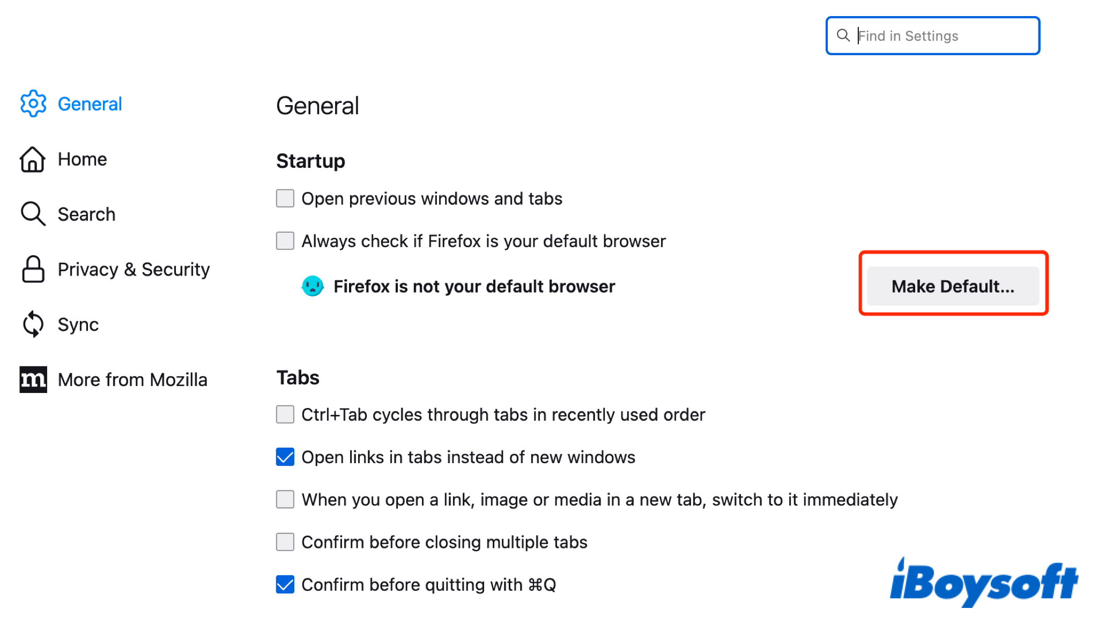Enable switch to new tab immediately
The image size is (1098, 624).
285,499
